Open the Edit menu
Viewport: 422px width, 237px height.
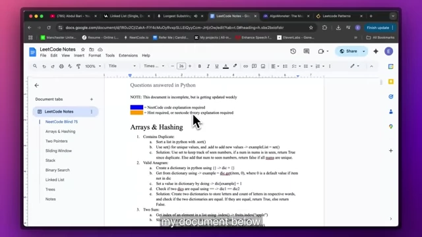(x=54, y=55)
